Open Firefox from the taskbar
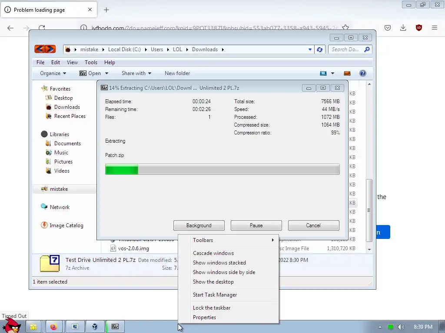This screenshot has height=333, width=445. click(x=53, y=327)
